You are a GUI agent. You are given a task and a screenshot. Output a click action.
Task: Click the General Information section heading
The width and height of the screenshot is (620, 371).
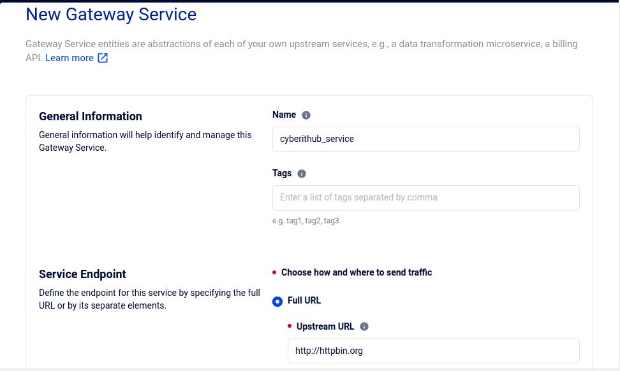(91, 116)
